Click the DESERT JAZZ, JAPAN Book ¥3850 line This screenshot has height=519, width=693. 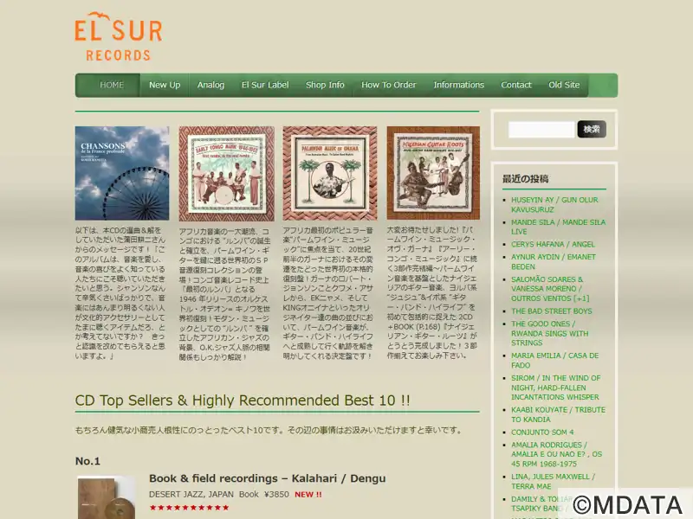[219, 494]
